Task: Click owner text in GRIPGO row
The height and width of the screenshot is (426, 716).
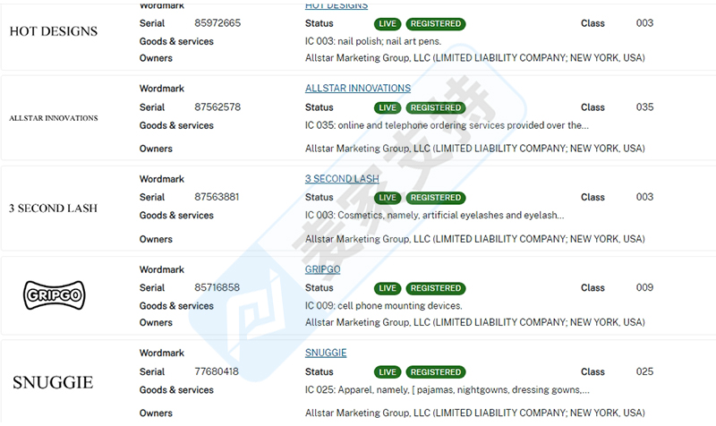Action: tap(475, 322)
